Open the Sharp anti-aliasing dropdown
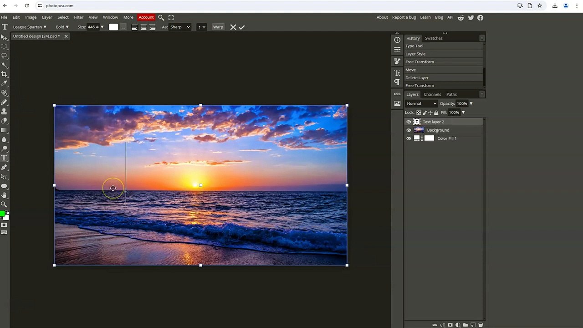The width and height of the screenshot is (583, 328). (180, 27)
